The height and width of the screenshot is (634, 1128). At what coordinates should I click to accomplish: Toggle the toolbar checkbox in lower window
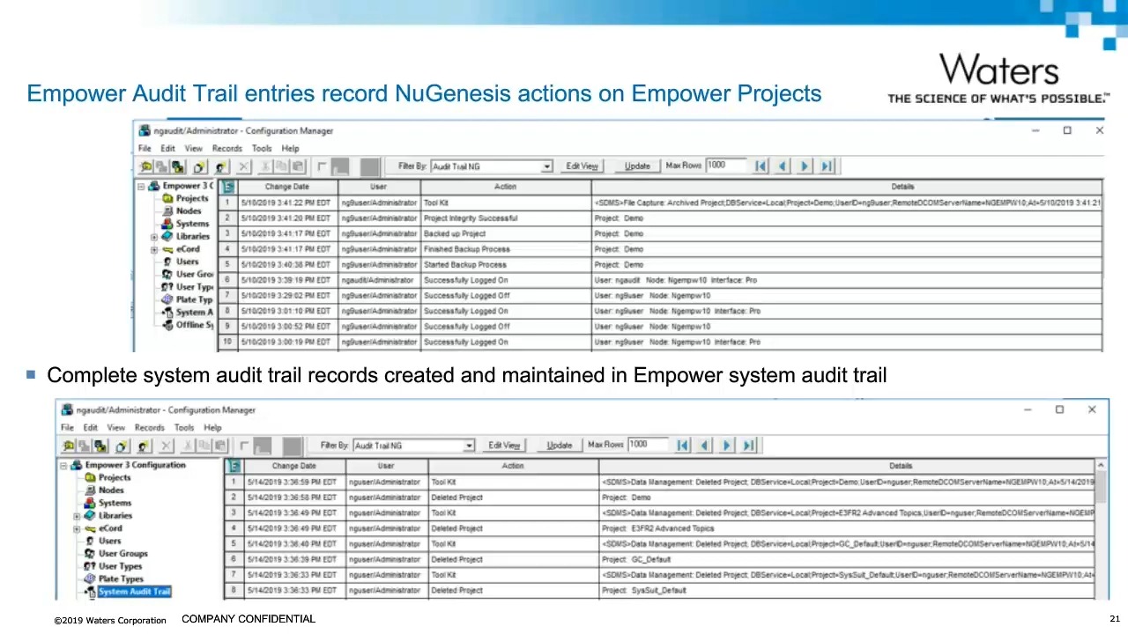pos(244,446)
